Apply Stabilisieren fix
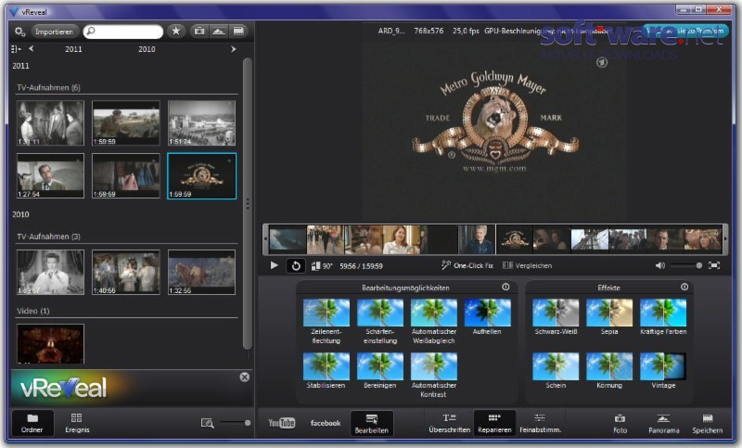This screenshot has width=742, height=448. 326,371
